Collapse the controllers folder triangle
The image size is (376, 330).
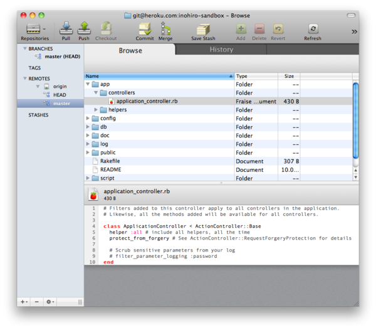coord(96,92)
